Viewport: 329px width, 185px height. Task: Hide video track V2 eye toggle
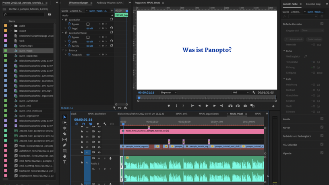99,147
